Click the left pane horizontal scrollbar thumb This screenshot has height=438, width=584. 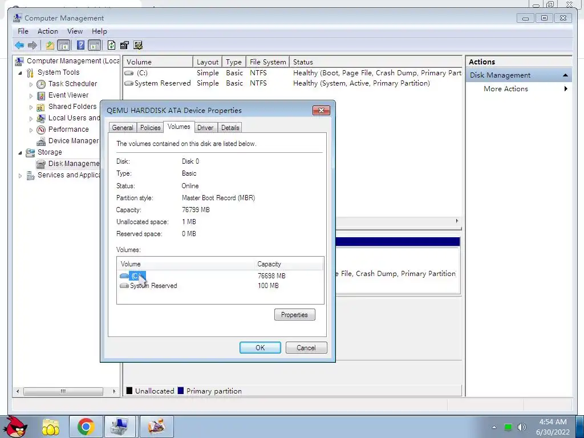click(63, 391)
